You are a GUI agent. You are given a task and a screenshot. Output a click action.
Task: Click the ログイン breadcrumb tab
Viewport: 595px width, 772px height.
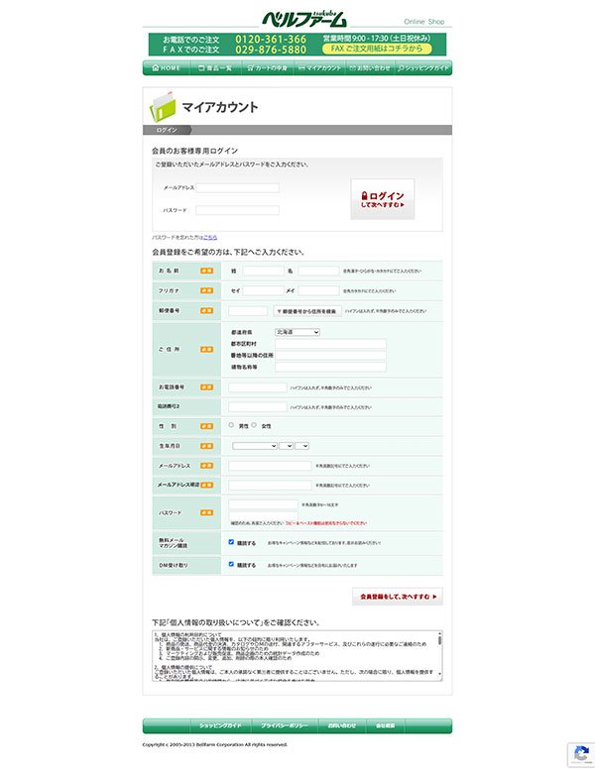click(167, 130)
